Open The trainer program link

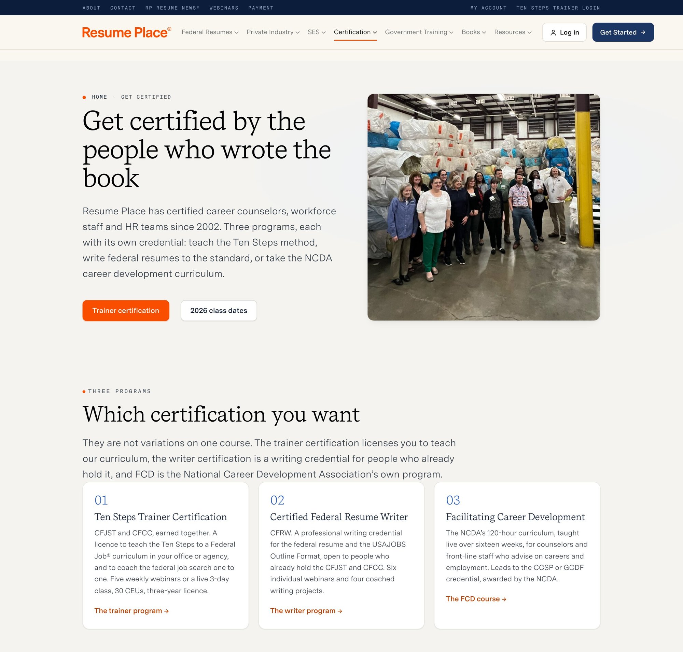coord(131,611)
